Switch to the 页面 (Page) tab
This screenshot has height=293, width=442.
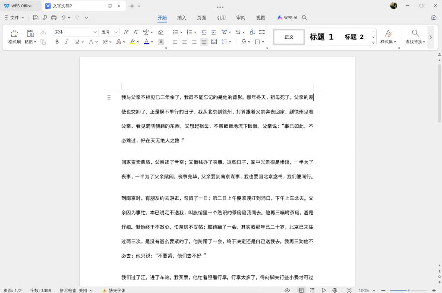201,18
